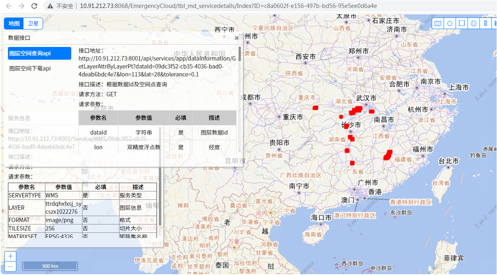The width and height of the screenshot is (497, 275).
Task: Open the 图层空间下载api tab
Action: 30,68
